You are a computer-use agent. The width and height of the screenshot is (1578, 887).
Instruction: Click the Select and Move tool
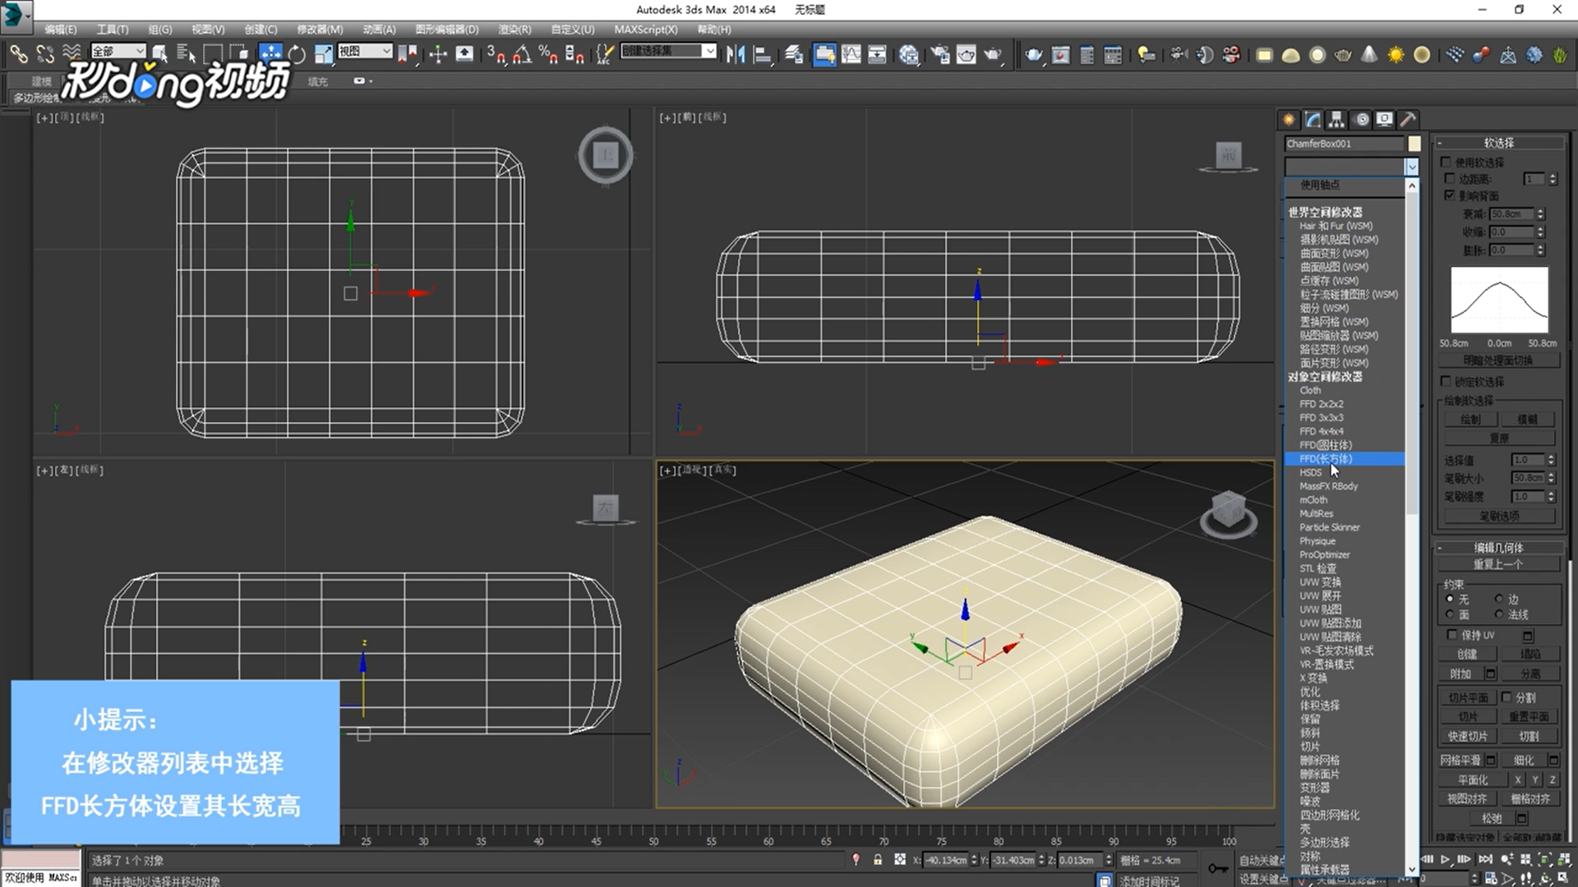pyautogui.click(x=270, y=54)
